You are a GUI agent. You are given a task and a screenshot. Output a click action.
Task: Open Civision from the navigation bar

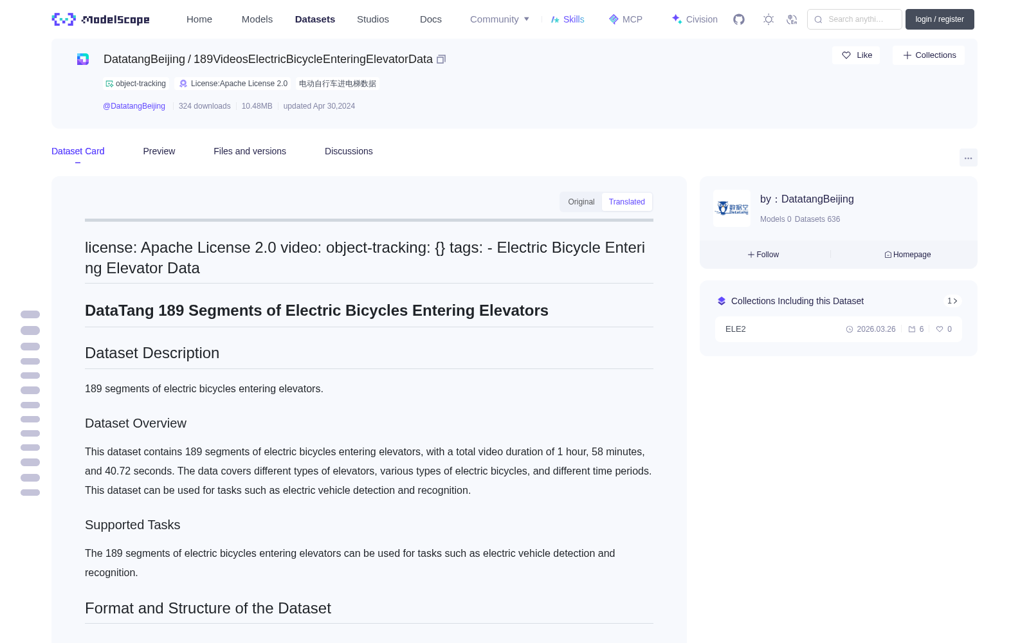coord(695,19)
